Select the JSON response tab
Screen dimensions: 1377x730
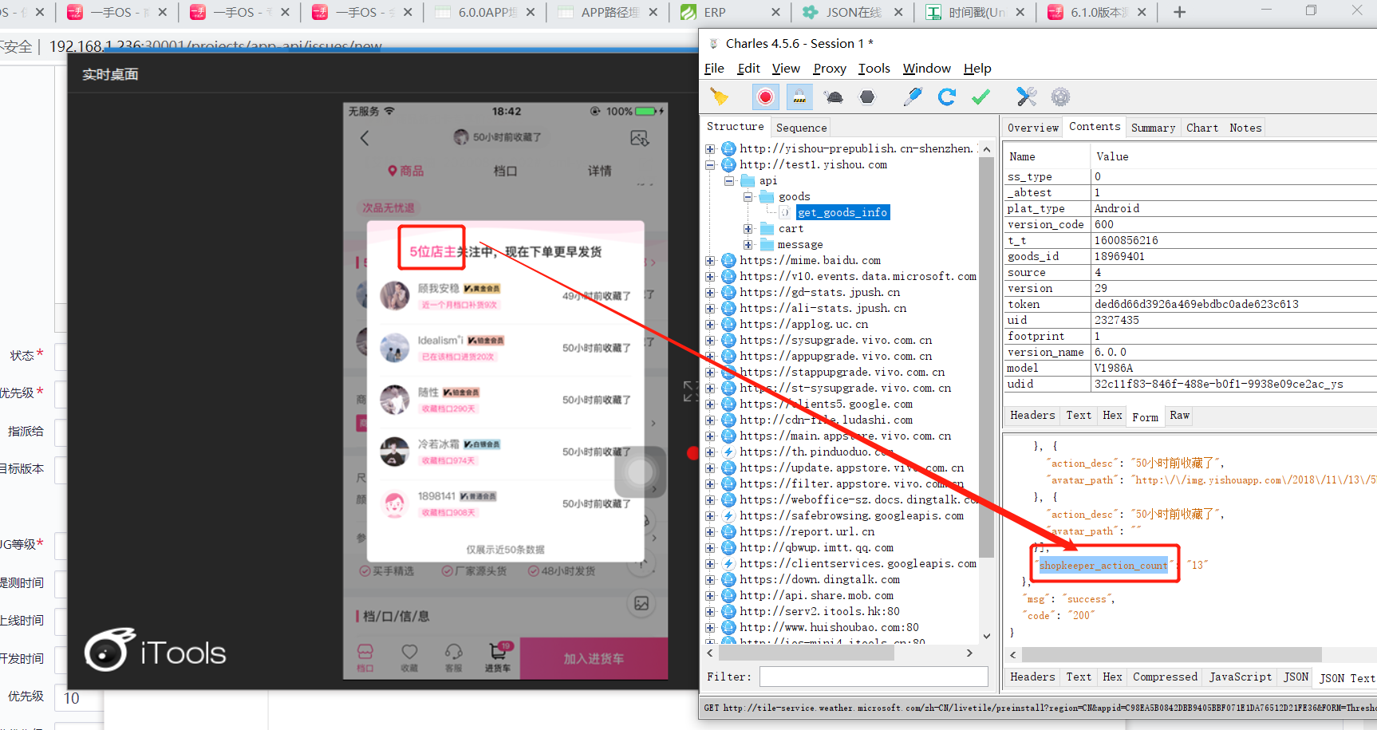(1296, 677)
